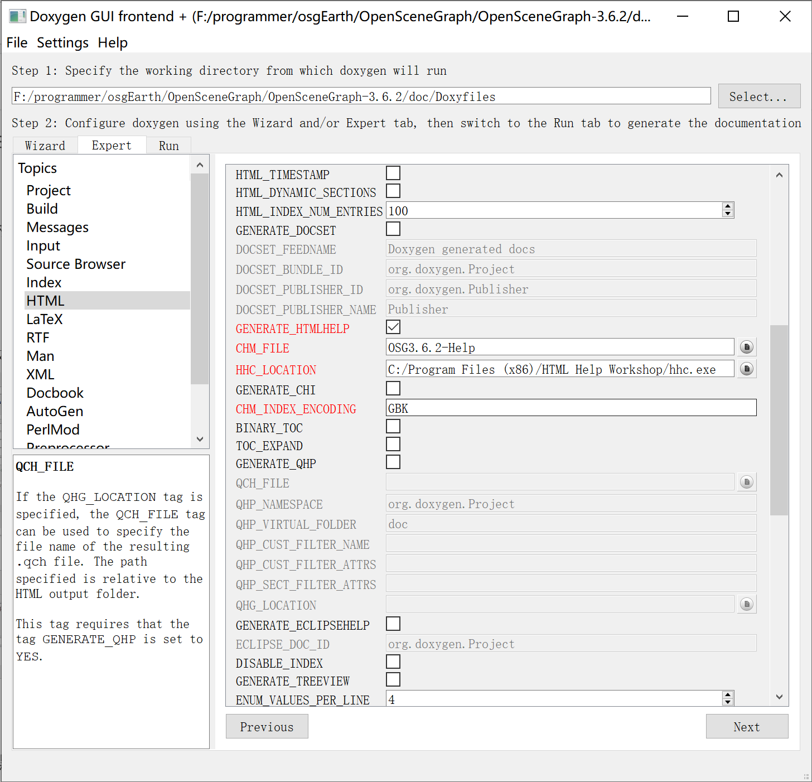Screen dimensions: 812x782
Task: Open the Settings menu
Action: pyautogui.click(x=62, y=42)
